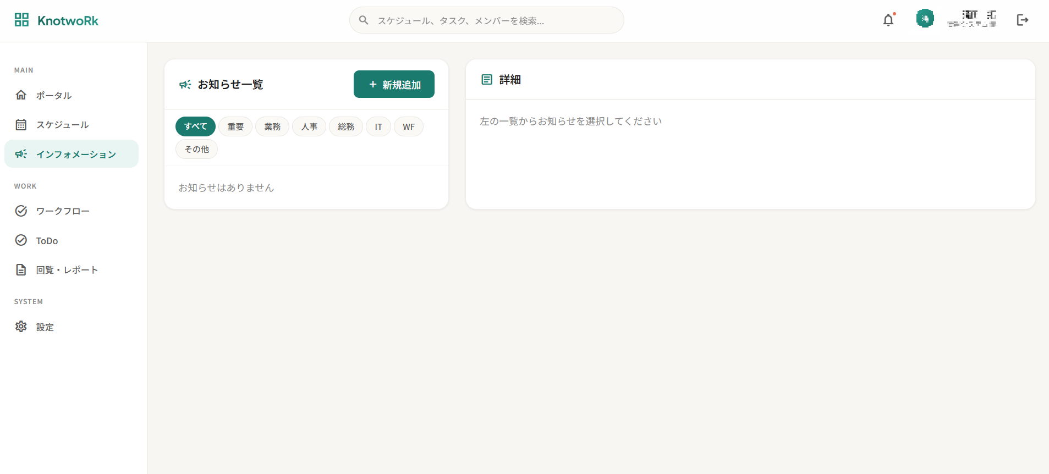Viewport: 1049px width, 474px height.
Task: Open 設定 gear in sidebar
Action: [x=45, y=327]
